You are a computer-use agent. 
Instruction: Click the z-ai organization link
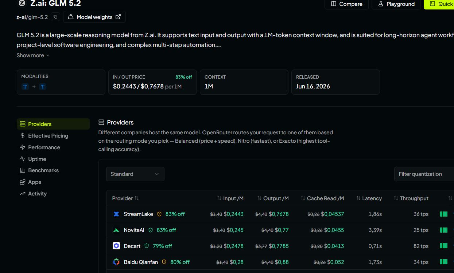[21, 17]
